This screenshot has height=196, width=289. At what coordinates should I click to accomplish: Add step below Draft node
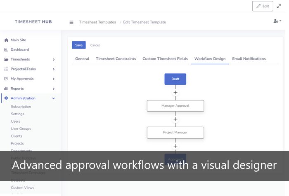[175, 93]
